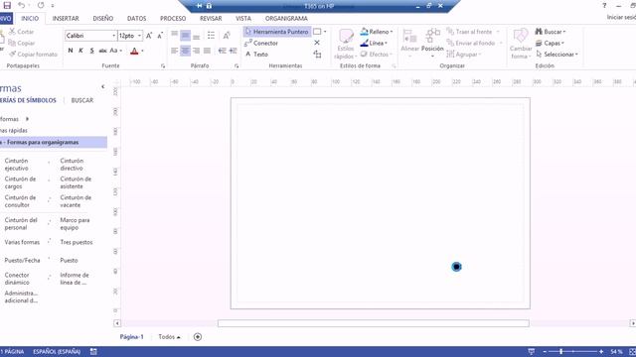Viewport: 636px width, 357px height.
Task: Click the text block tool icon
Action: pyautogui.click(x=317, y=55)
